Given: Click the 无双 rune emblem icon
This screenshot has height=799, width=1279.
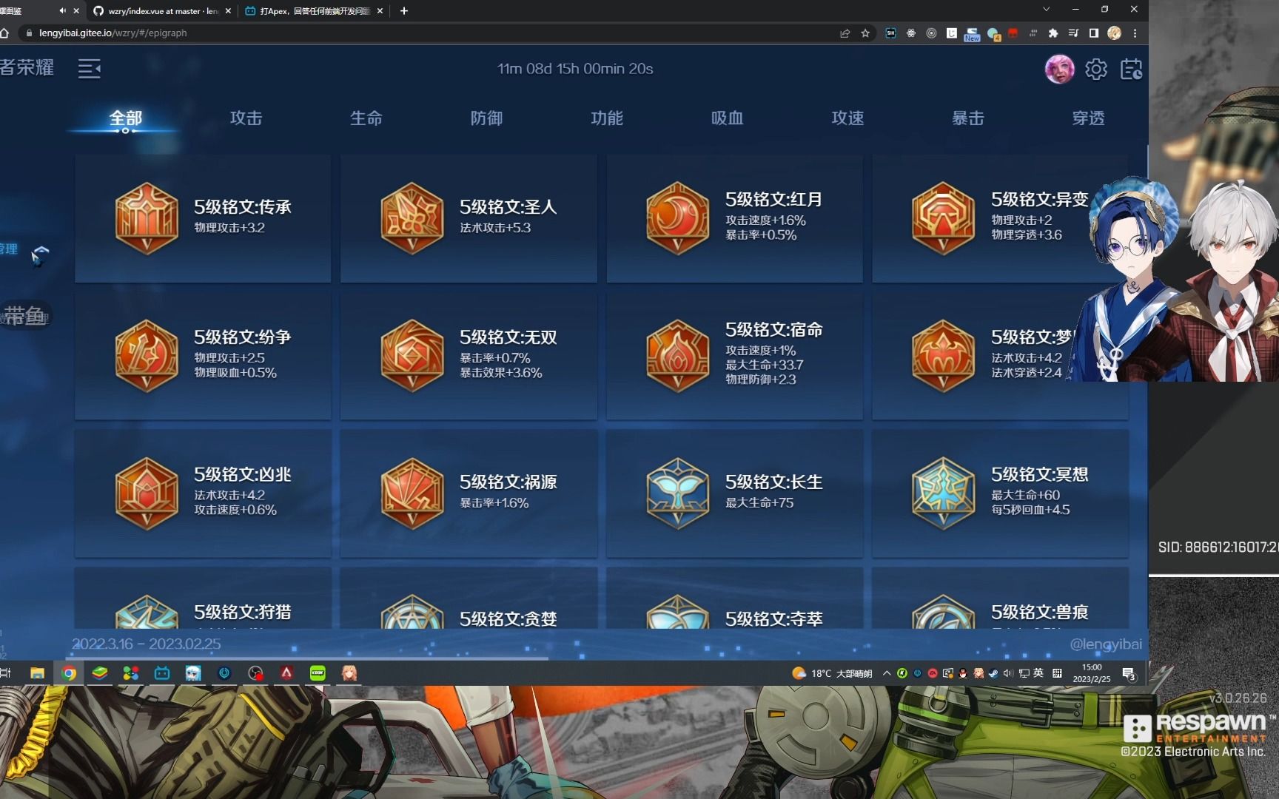Looking at the screenshot, I should (412, 356).
